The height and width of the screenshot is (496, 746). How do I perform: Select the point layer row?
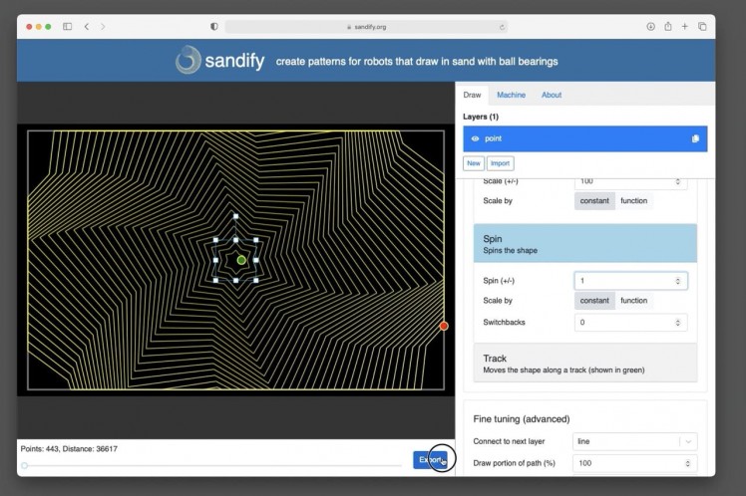[x=584, y=138]
